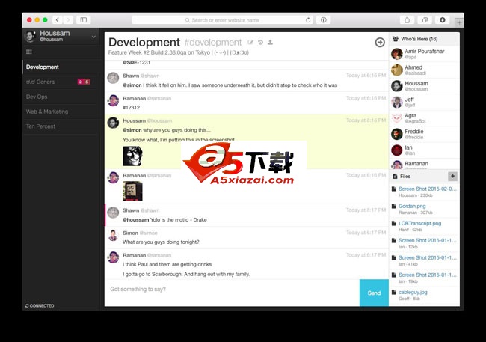Click the edit room pencil icon
Screen dimensions: 486x342
(250, 42)
